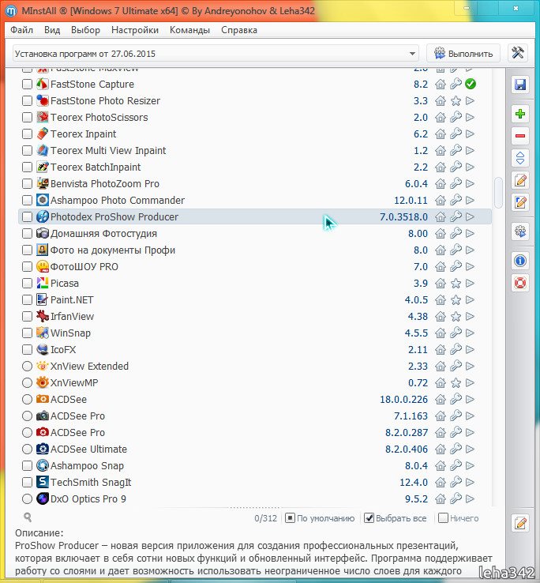
Task: Select the XnView Extended radio button
Action: (x=27, y=367)
